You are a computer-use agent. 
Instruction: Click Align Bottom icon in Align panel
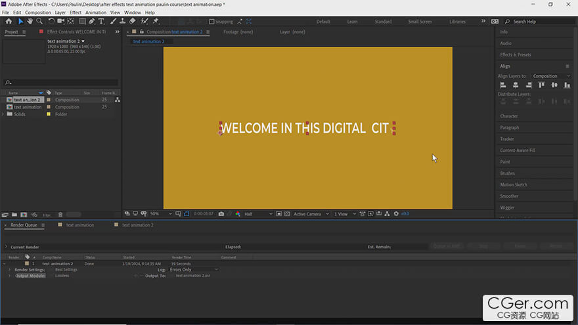click(x=567, y=85)
